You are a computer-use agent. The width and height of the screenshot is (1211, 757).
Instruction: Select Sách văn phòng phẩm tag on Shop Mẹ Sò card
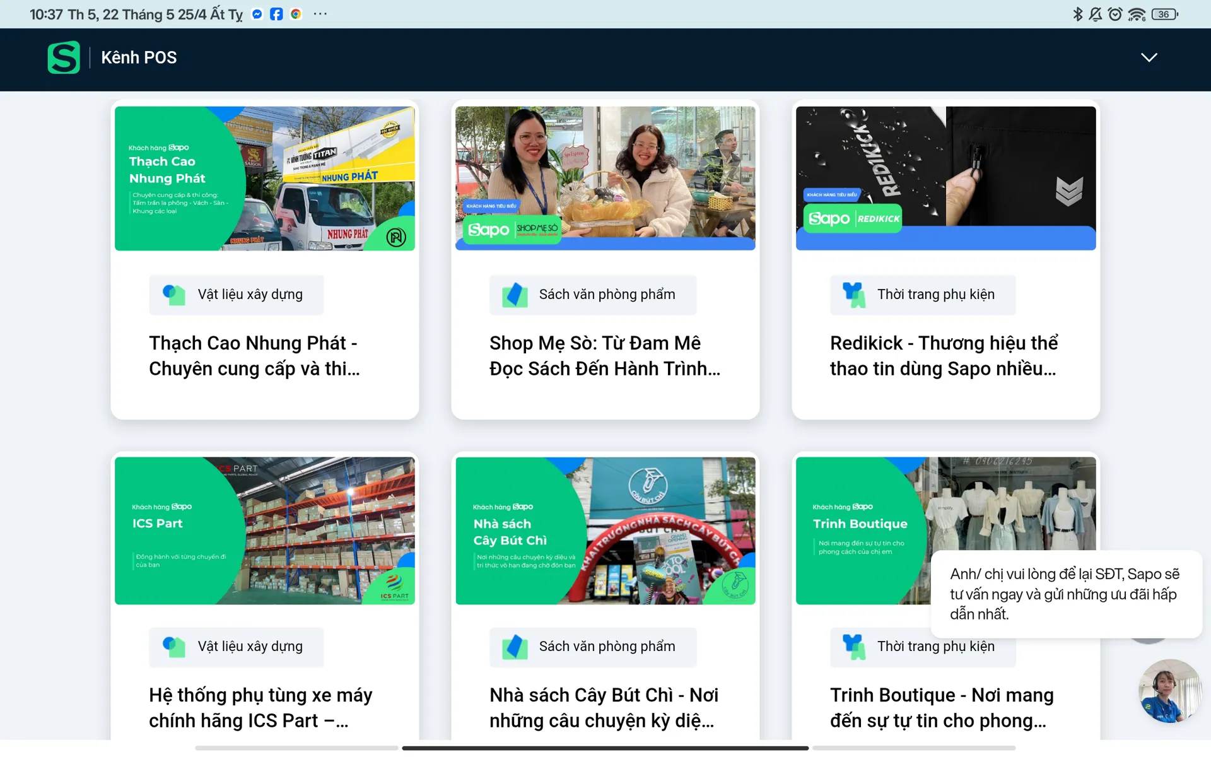[593, 295]
